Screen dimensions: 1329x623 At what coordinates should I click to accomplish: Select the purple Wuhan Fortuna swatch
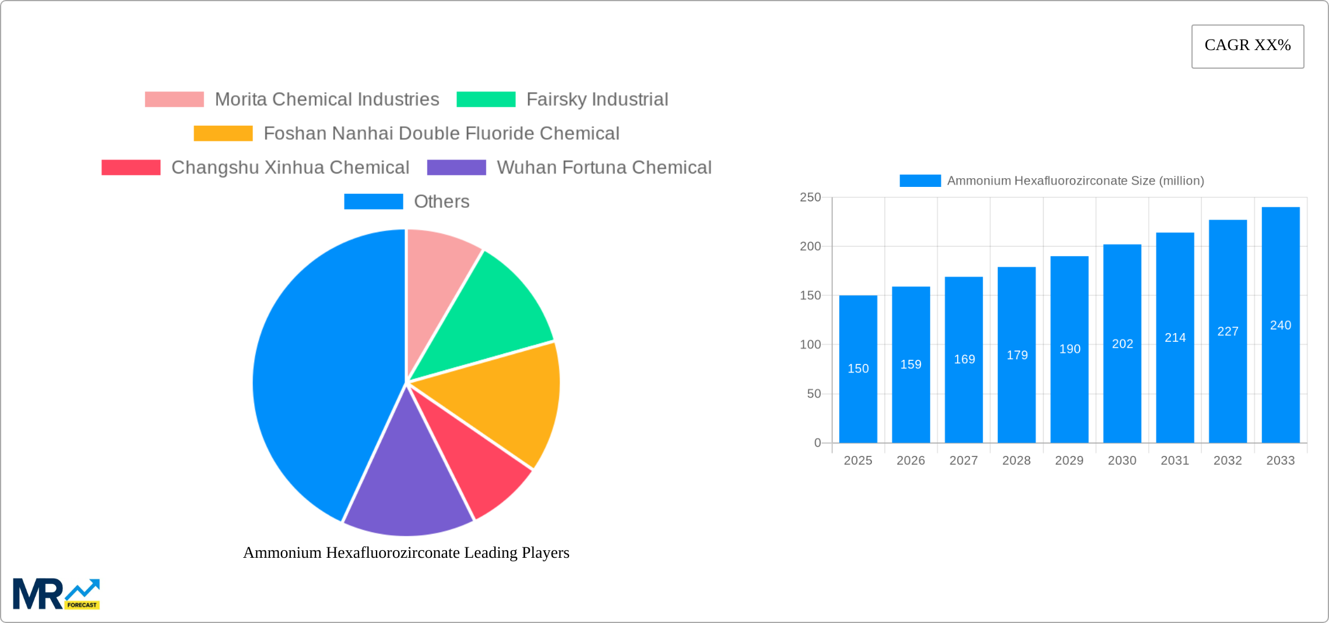456,167
